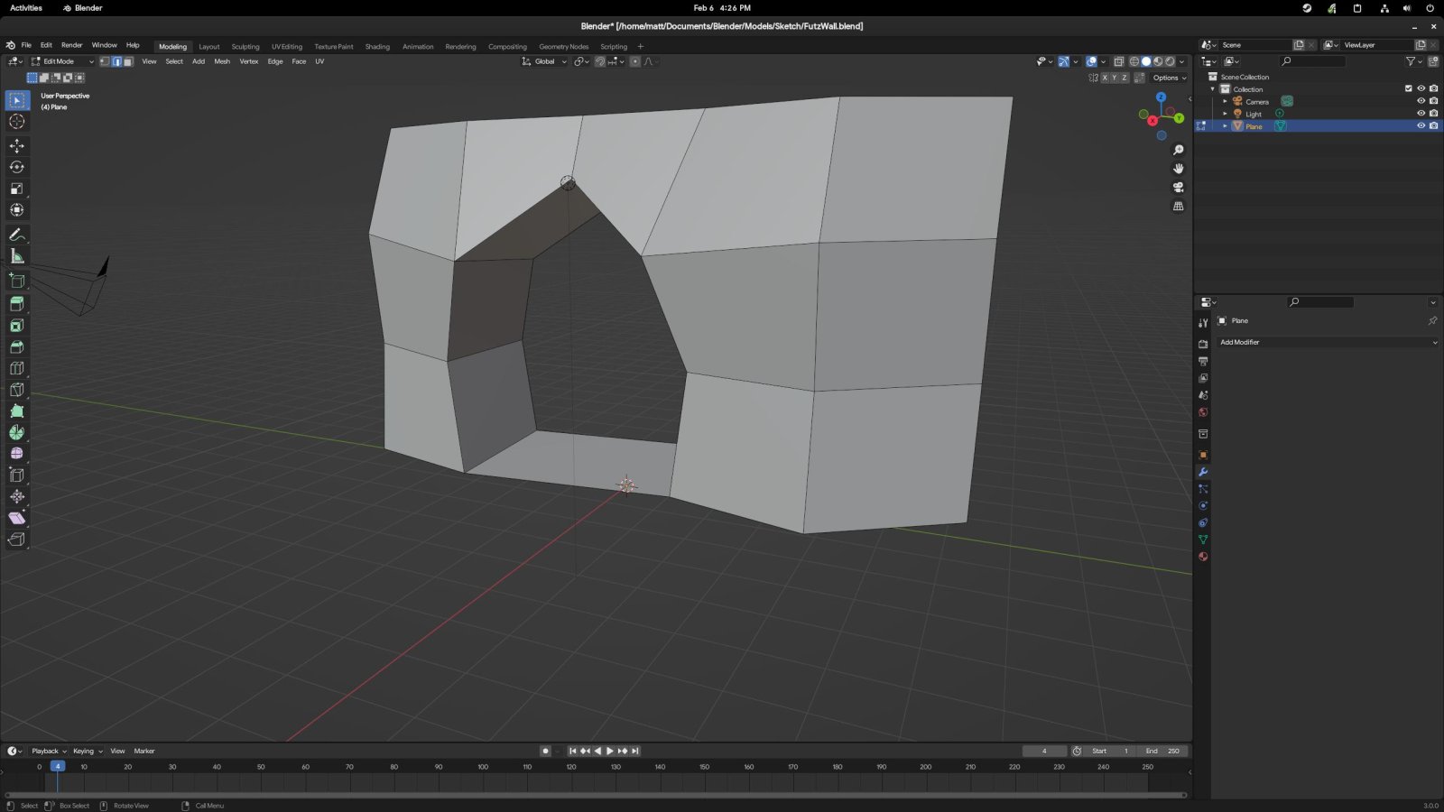The height and width of the screenshot is (812, 1444).
Task: Open the Mesh menu
Action: (x=222, y=61)
